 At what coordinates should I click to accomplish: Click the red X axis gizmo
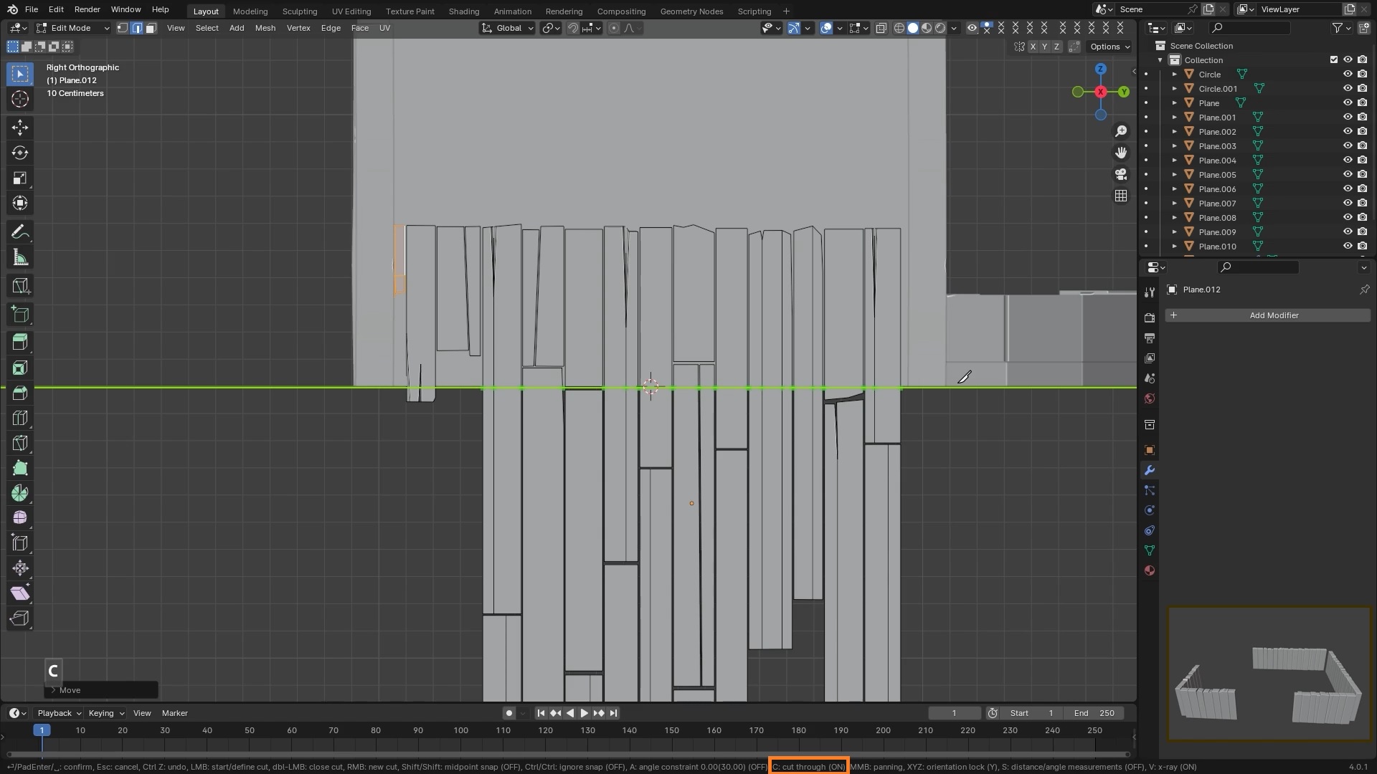(x=1100, y=92)
